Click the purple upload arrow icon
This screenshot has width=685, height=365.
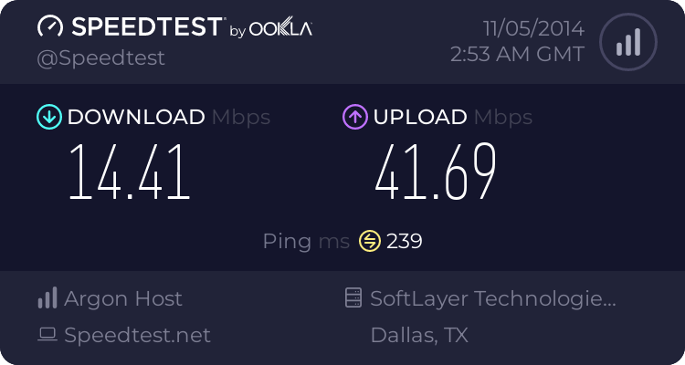click(x=354, y=117)
